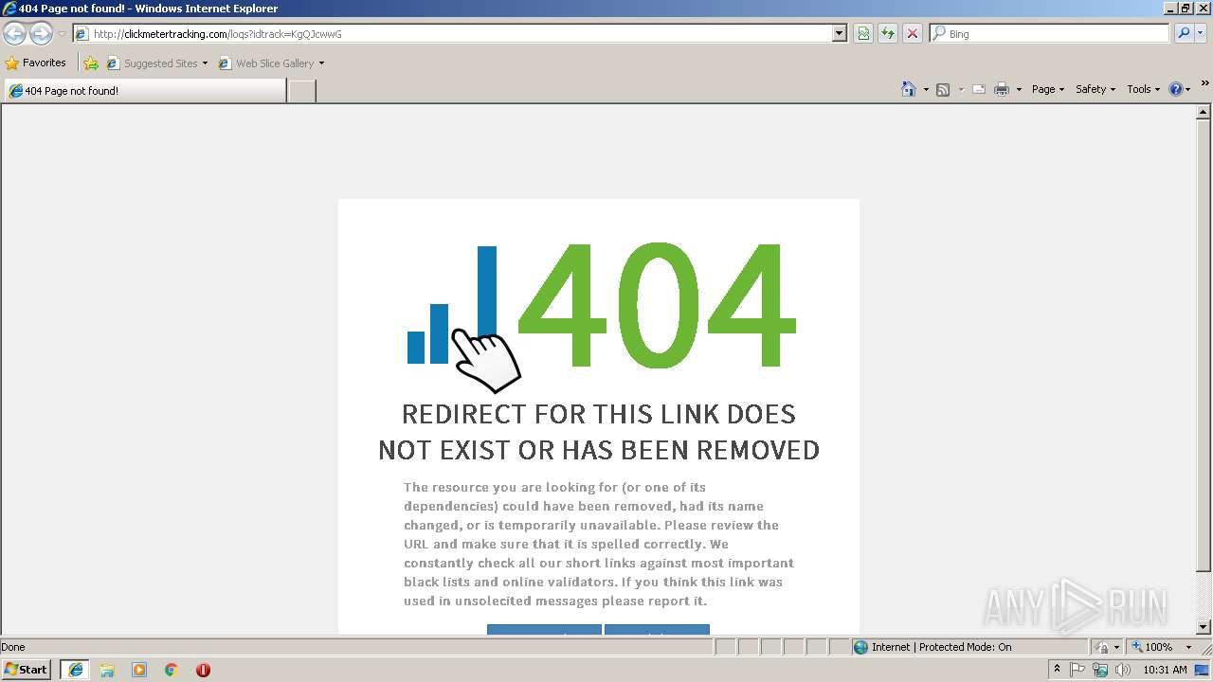Click the Internet Explorer taskbar icon

coord(75,670)
